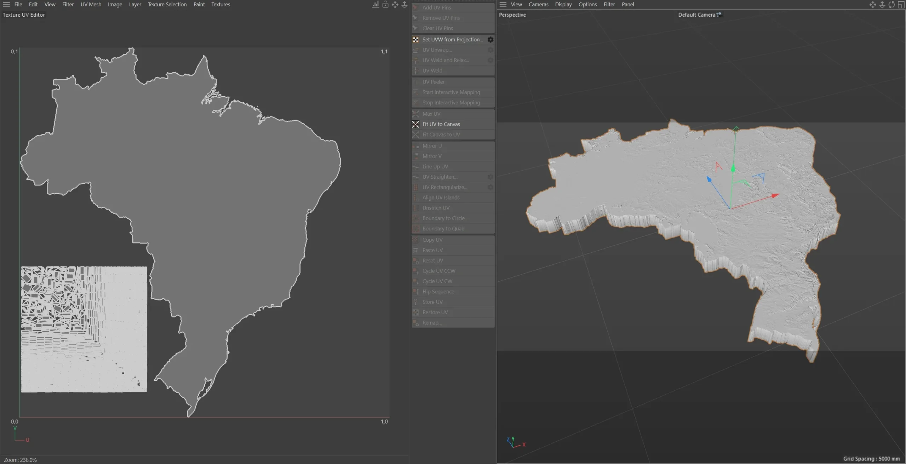Select the Fit UV to Canvas command

[x=441, y=124]
